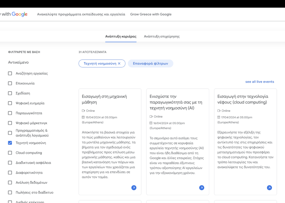Tick the Ψηφιακό μάρκετινγκ checkbox

10,123
